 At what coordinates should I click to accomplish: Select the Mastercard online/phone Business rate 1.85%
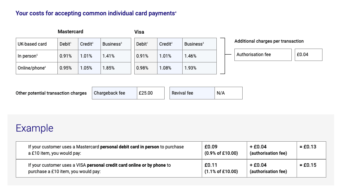click(x=108, y=68)
